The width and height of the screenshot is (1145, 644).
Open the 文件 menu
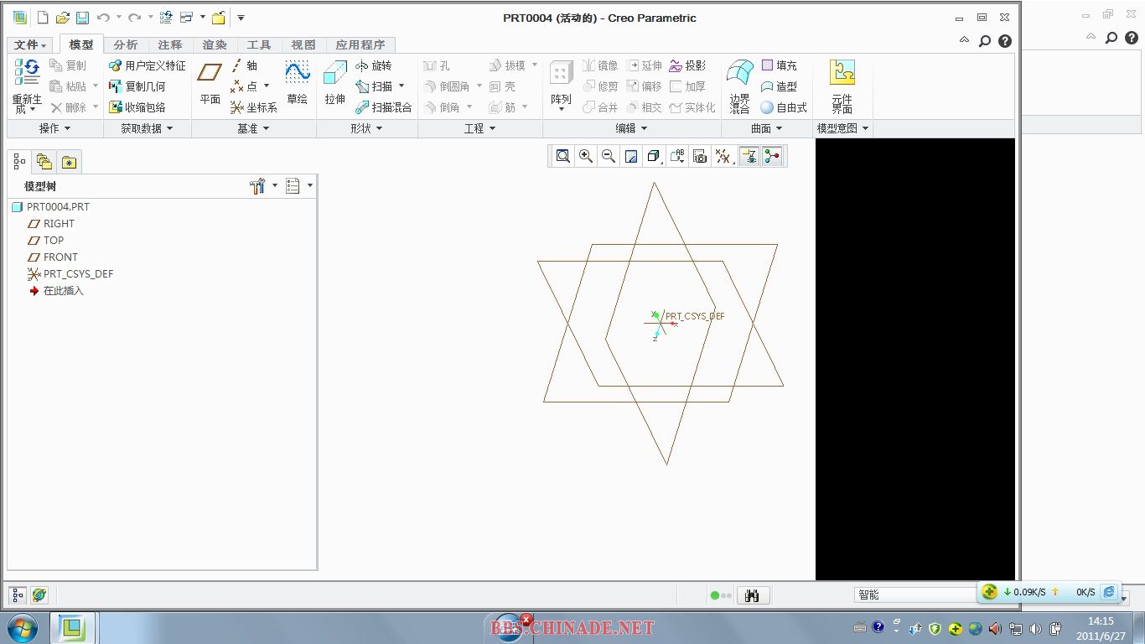click(30, 44)
